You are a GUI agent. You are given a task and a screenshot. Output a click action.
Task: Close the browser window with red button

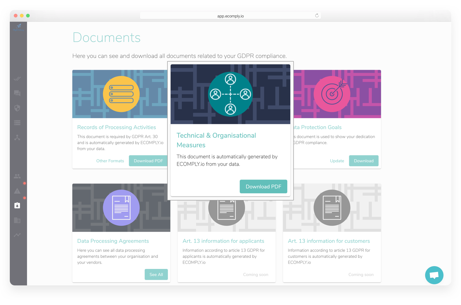(x=16, y=16)
